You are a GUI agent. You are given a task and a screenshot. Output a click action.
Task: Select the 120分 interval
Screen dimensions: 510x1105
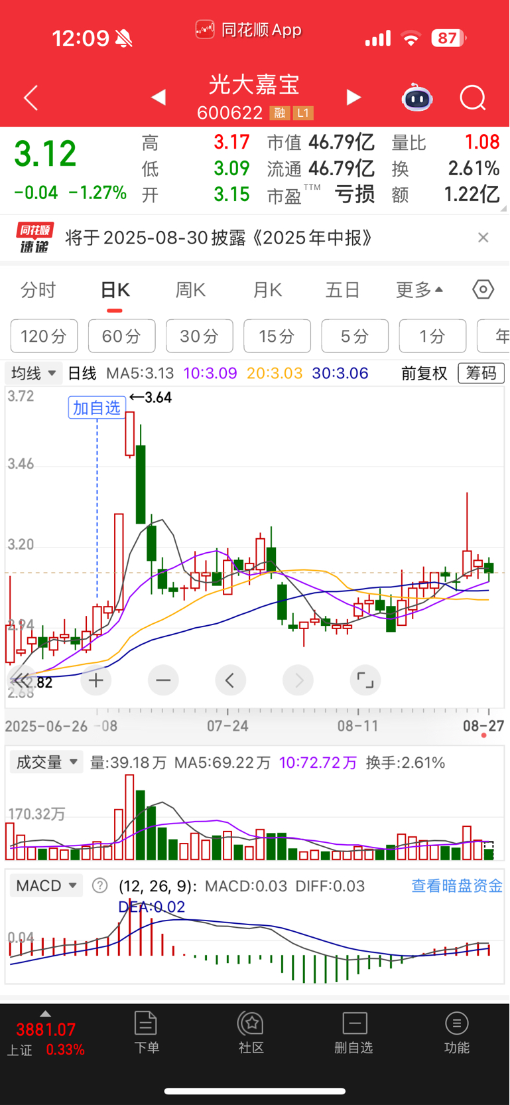click(44, 336)
